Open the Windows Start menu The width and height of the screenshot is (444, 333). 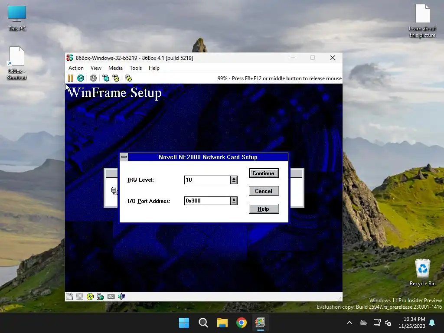(184, 323)
